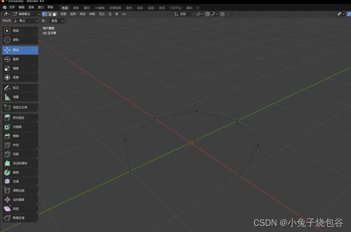
Task: Select the 滑移边线 edge slide tool
Action: pos(20,191)
